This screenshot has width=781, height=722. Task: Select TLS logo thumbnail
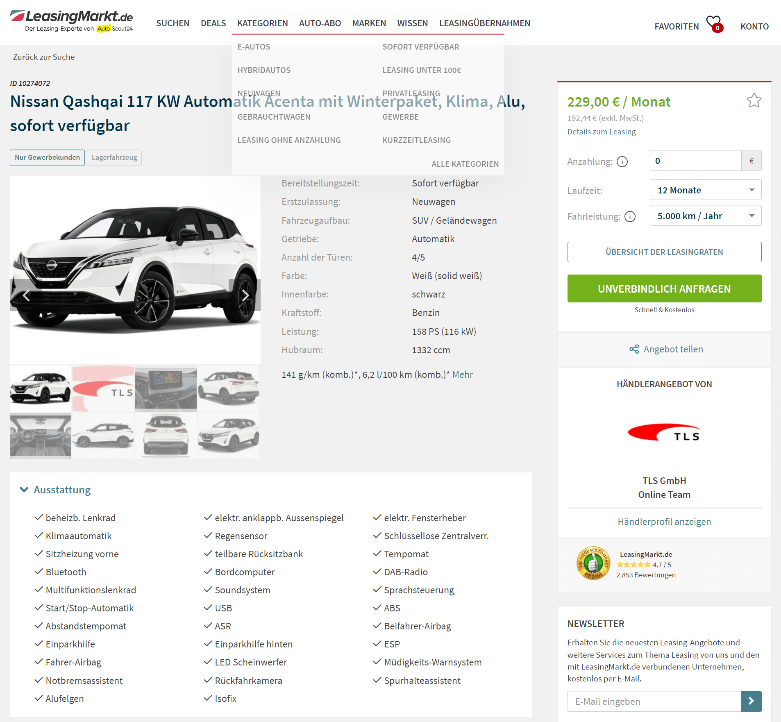tap(103, 389)
